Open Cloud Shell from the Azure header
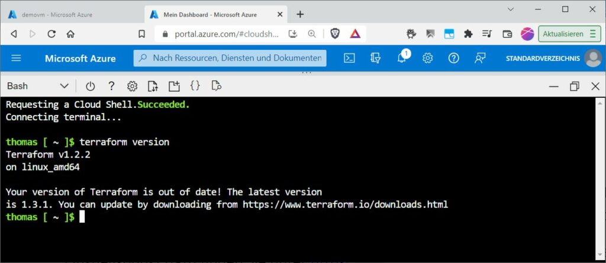Viewport: 606px width, 263px height. [349, 59]
